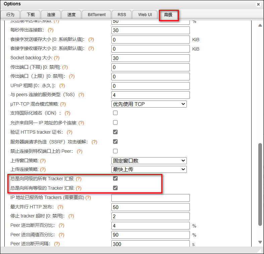Image resolution: width=264 pixels, height=254 pixels.
Task: Click the vertical scrollbar down arrow
Action: (260, 242)
